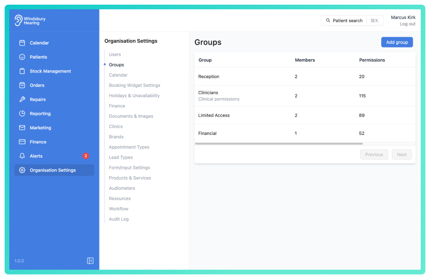Open Form/Input Settings
The image size is (430, 279).
click(129, 167)
